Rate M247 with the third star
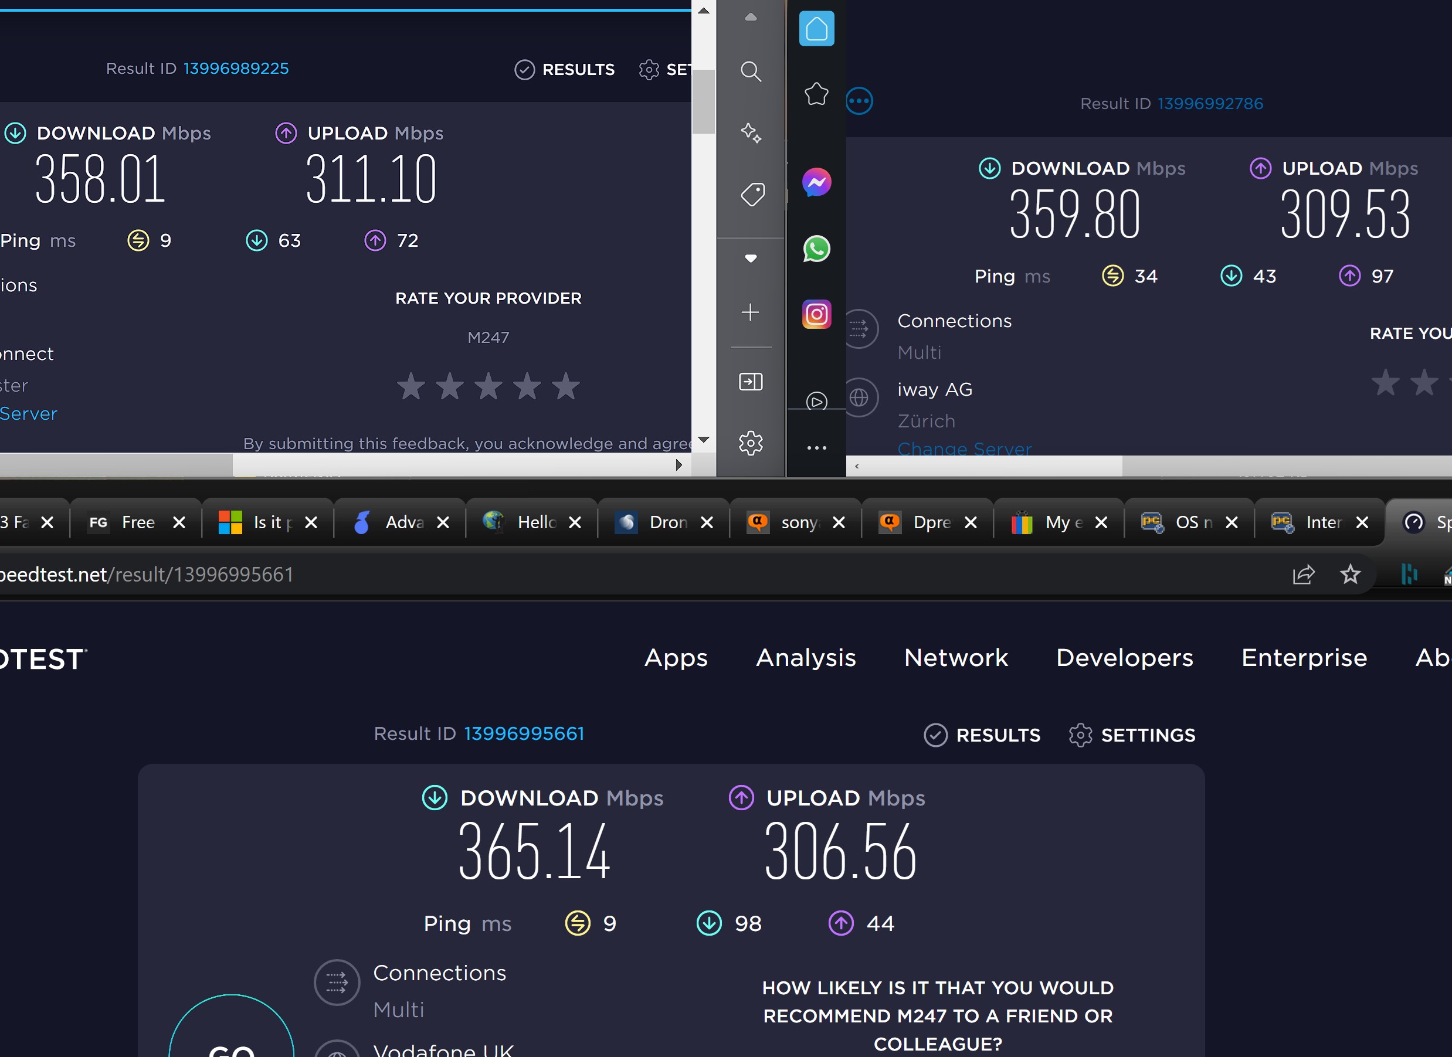 [x=488, y=386]
